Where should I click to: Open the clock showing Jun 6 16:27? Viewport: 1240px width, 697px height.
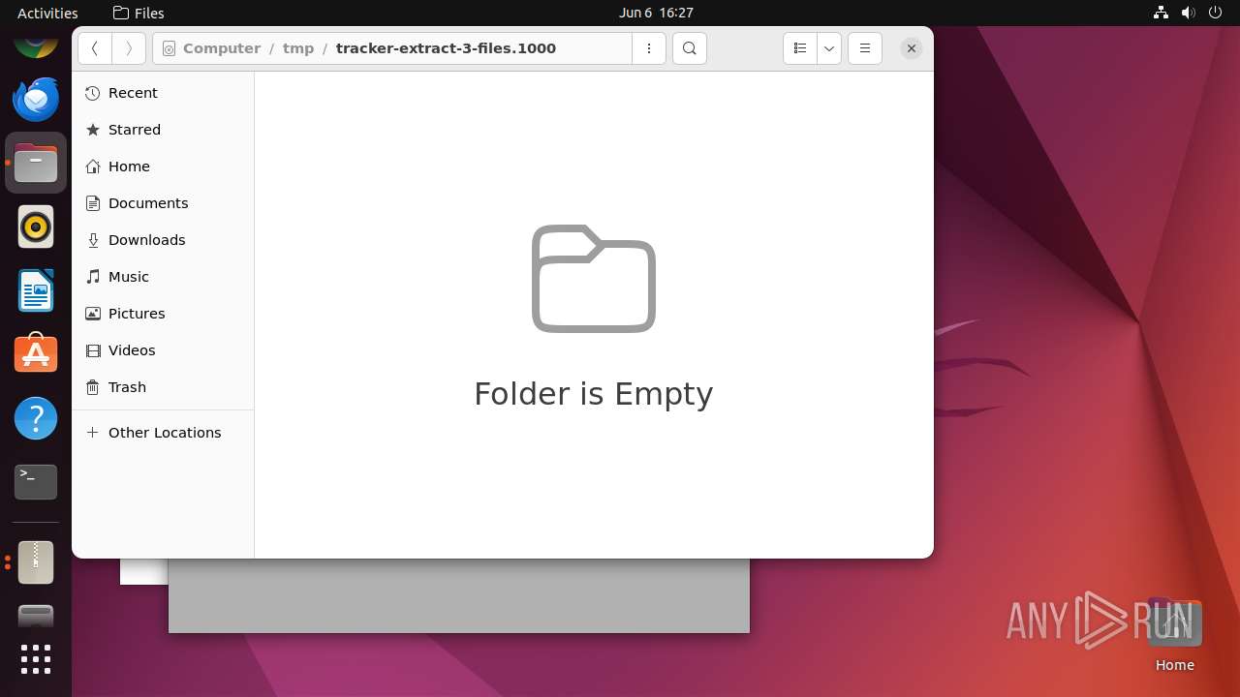656,13
